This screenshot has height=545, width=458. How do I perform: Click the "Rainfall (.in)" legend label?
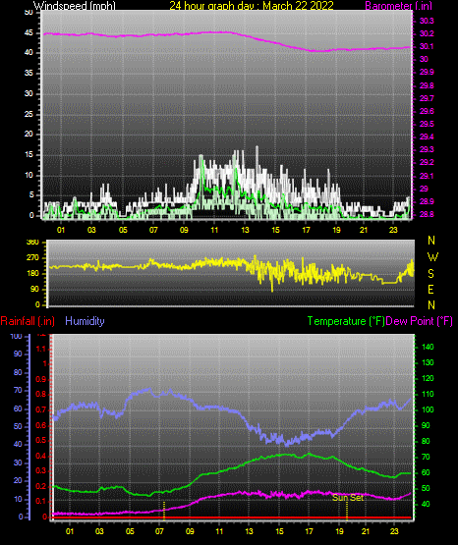(x=28, y=321)
